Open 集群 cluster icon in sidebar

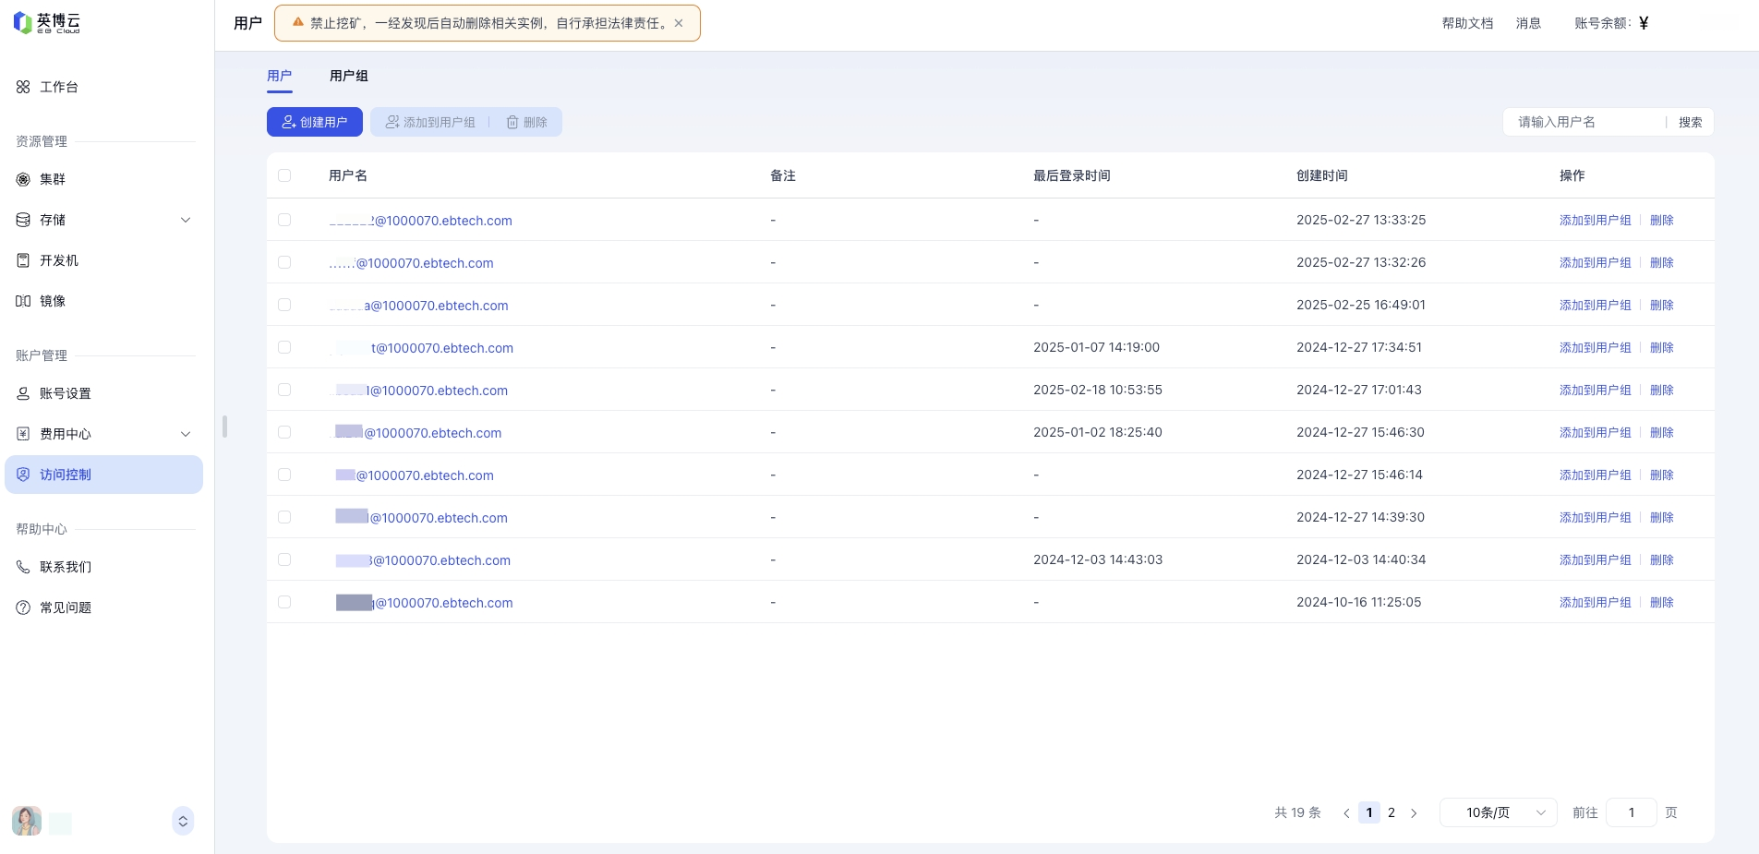(23, 179)
